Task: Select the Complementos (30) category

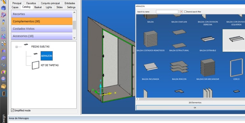Action: [x=42, y=21]
